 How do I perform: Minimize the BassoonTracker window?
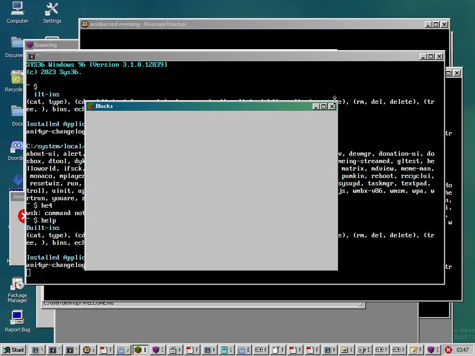[x=428, y=24]
